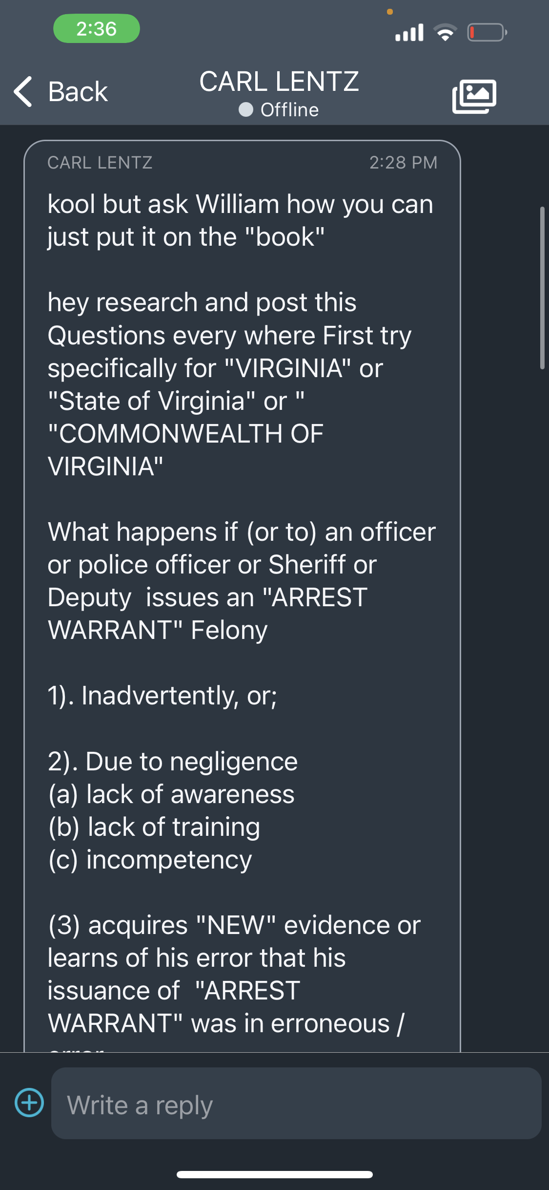Tap the "(c) incompetency" line
This screenshot has width=549, height=1190.
click(x=150, y=860)
